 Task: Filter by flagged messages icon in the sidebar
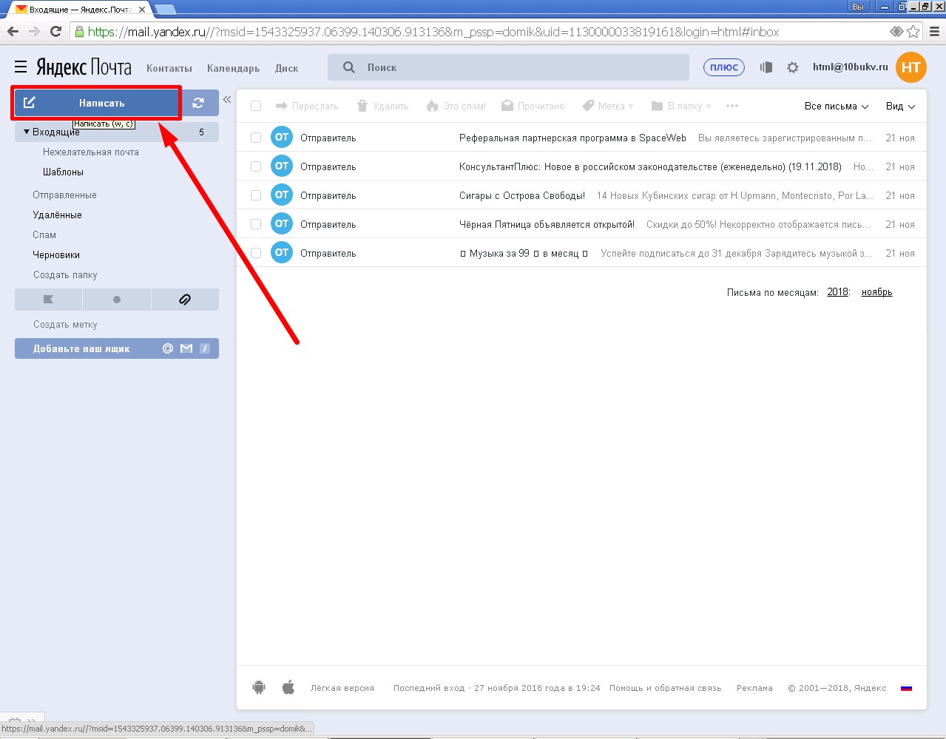48,300
